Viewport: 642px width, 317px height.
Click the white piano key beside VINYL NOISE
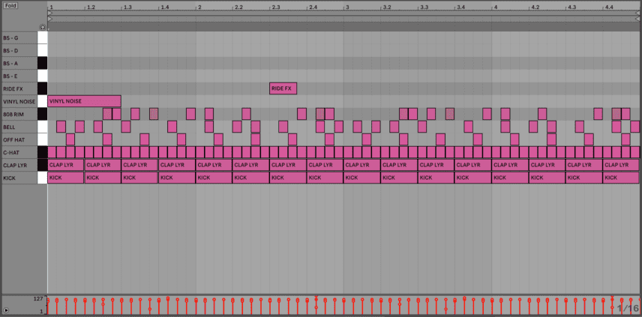(43, 101)
